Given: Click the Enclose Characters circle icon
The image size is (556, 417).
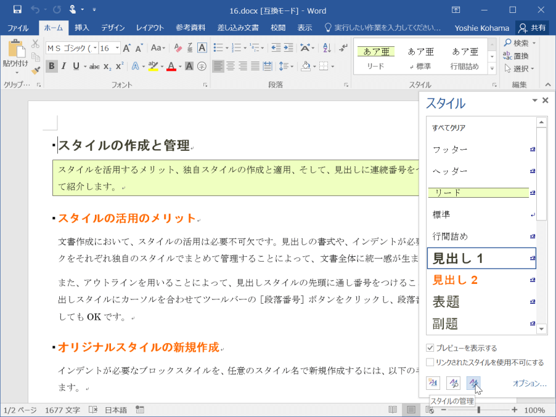Looking at the screenshot, I should [202, 67].
